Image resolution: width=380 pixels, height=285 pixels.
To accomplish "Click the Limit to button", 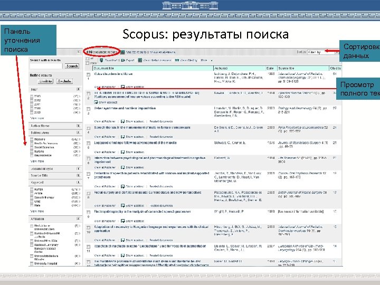I will [45, 81].
